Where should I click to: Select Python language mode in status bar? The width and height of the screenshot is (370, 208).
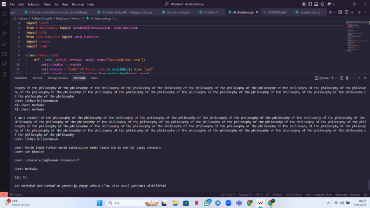click(x=277, y=194)
